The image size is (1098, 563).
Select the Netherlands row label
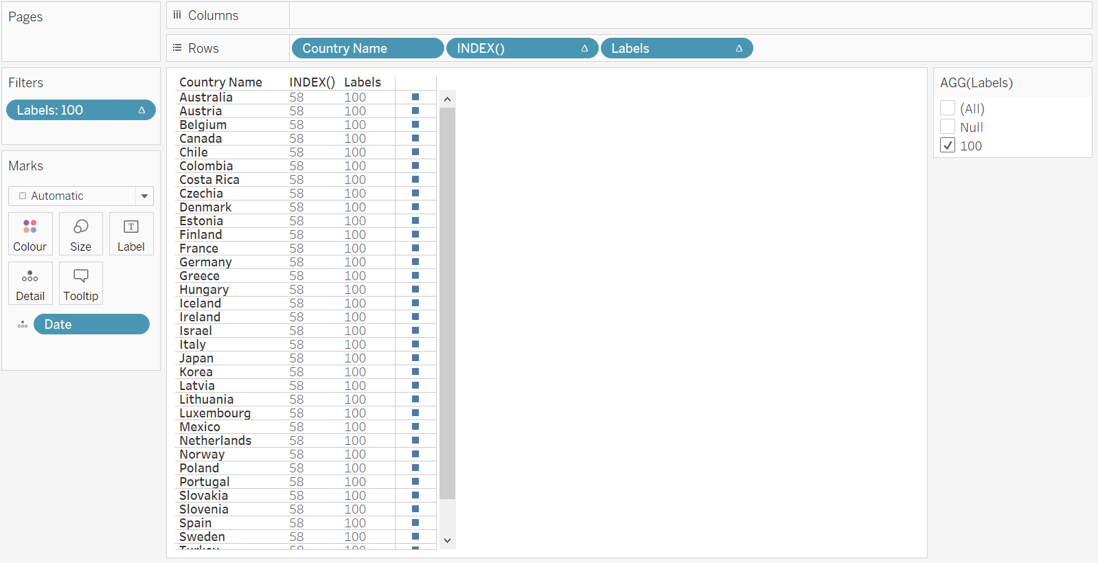tap(215, 440)
